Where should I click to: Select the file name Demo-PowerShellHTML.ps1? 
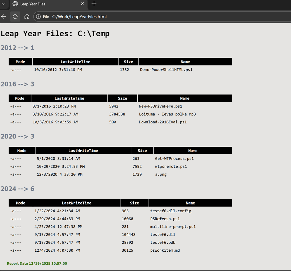tap(166, 70)
